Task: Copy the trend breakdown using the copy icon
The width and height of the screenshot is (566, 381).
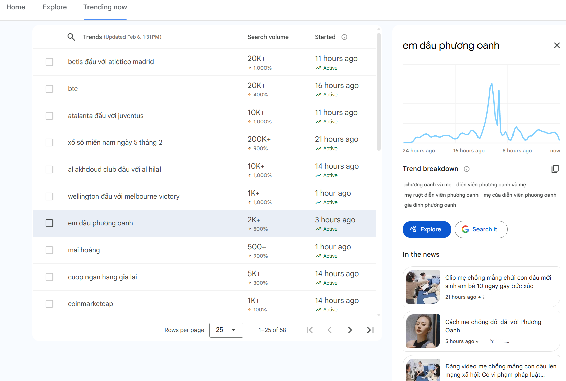Action: (555, 169)
